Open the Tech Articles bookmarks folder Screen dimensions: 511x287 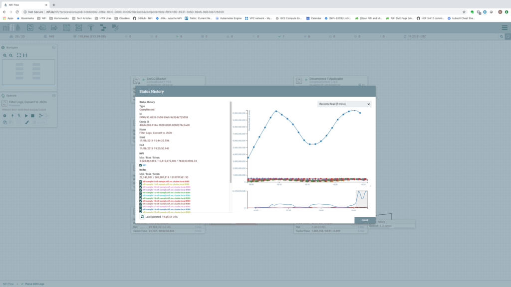pyautogui.click(x=83, y=18)
